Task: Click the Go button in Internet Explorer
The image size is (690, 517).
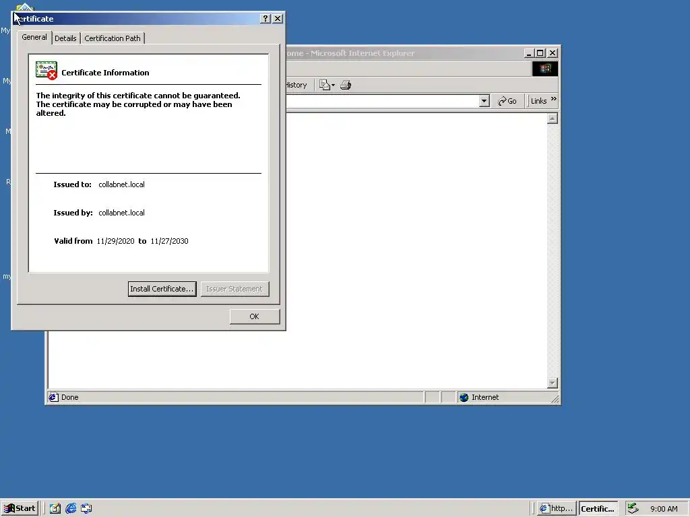Action: [507, 101]
